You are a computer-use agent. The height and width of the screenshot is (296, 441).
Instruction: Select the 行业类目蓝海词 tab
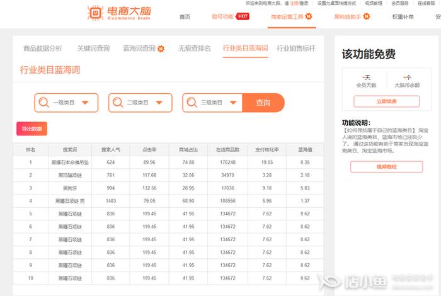245,48
